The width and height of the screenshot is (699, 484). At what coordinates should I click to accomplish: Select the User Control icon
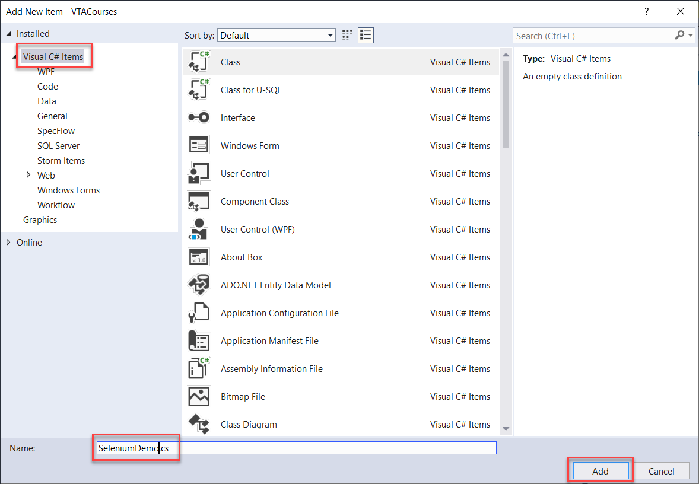[x=199, y=173]
